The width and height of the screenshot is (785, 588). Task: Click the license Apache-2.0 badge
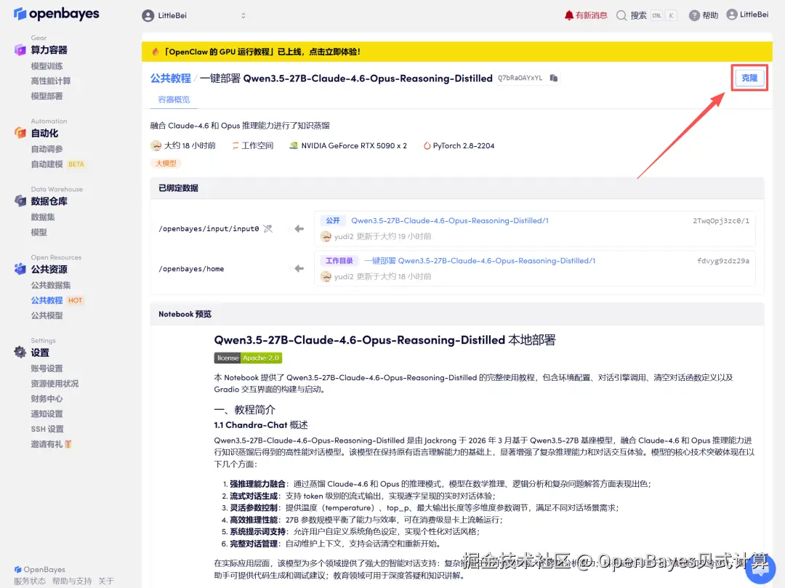[248, 358]
